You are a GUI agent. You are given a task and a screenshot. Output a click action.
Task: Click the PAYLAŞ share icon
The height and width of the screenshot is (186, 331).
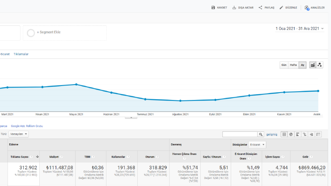[260, 8]
